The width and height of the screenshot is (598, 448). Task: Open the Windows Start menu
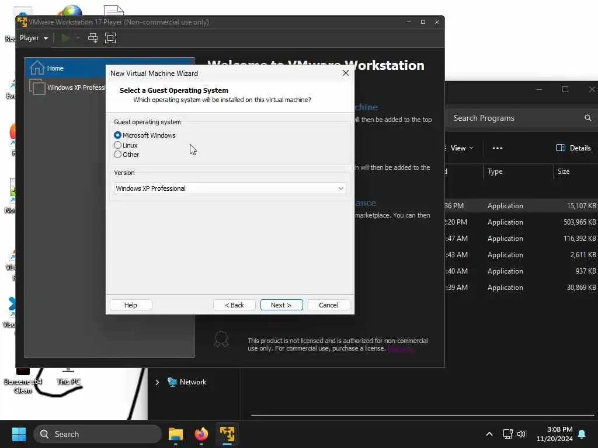click(19, 434)
